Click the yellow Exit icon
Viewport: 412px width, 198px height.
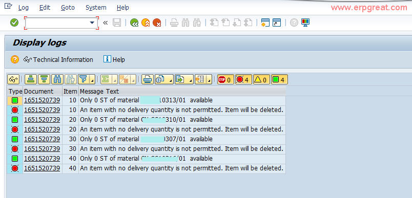[146, 23]
